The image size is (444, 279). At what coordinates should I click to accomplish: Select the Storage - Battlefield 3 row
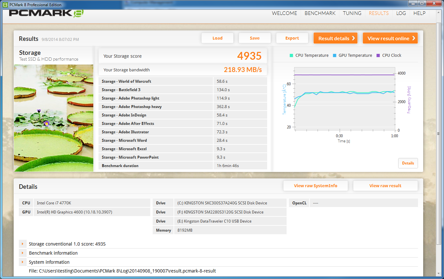click(183, 90)
